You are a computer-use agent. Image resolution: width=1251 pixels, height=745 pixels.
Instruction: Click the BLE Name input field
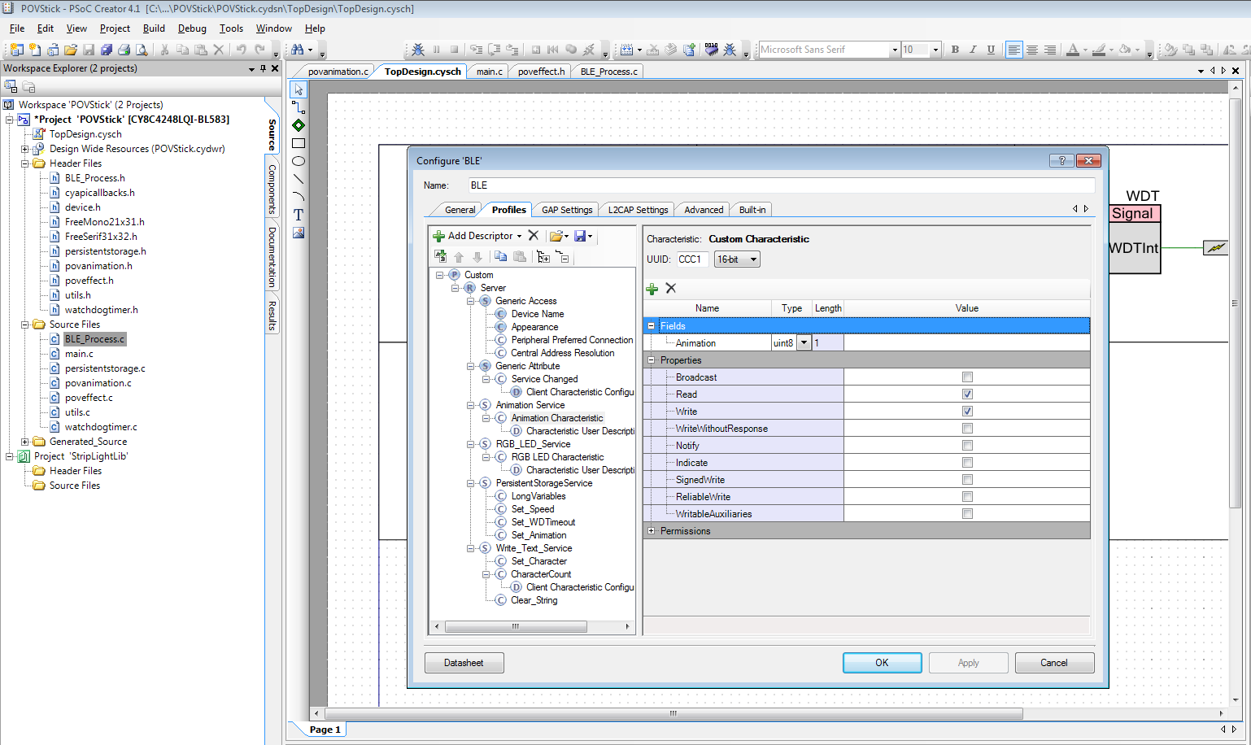(781, 185)
